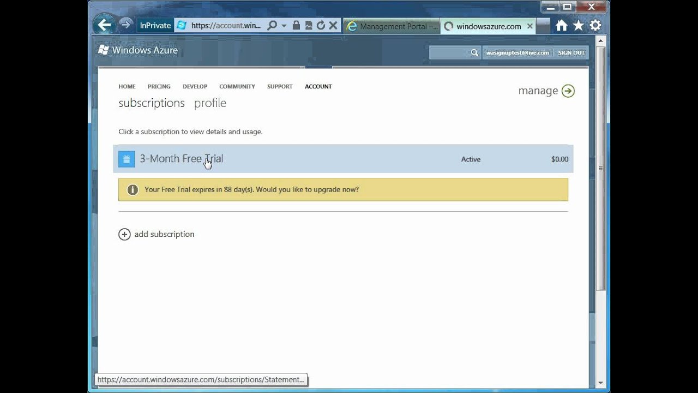Click the Azure site search field
Image resolution: width=698 pixels, height=393 pixels.
click(x=449, y=52)
